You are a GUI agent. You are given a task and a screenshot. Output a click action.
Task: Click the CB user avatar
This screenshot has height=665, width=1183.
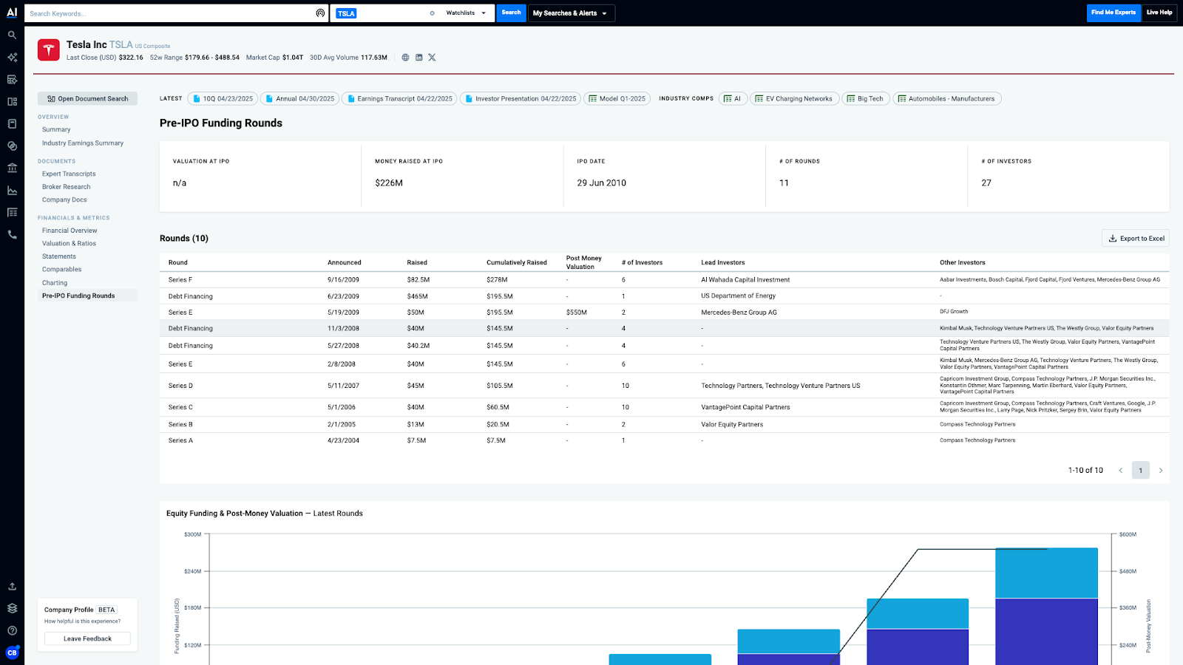(12, 652)
